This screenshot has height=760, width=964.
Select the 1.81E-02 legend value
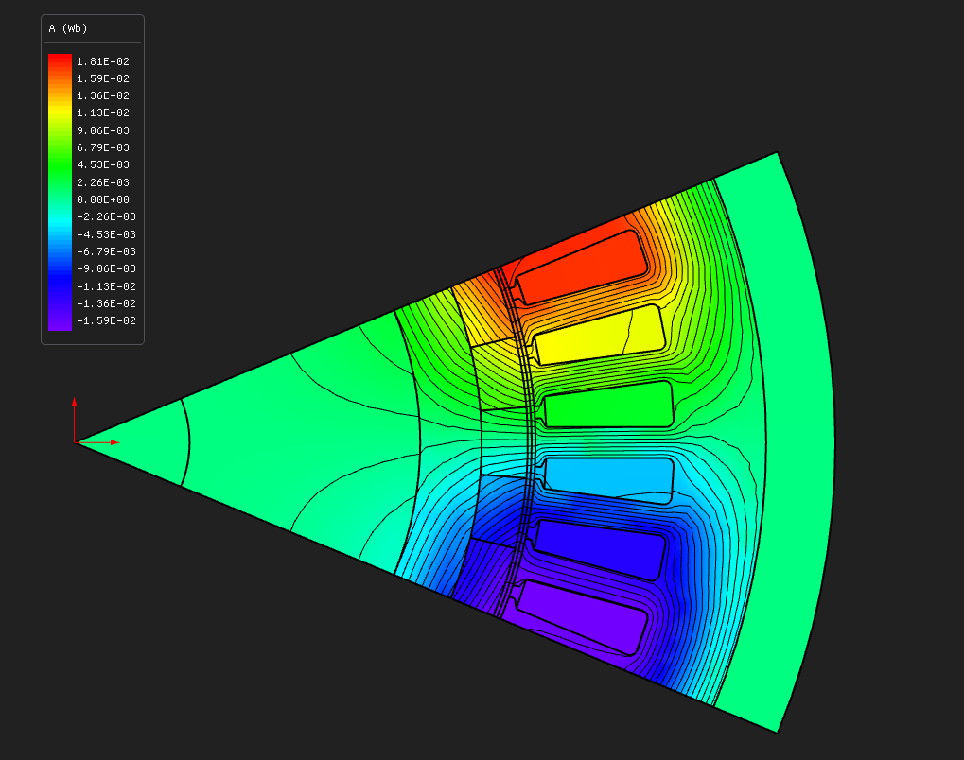(103, 61)
